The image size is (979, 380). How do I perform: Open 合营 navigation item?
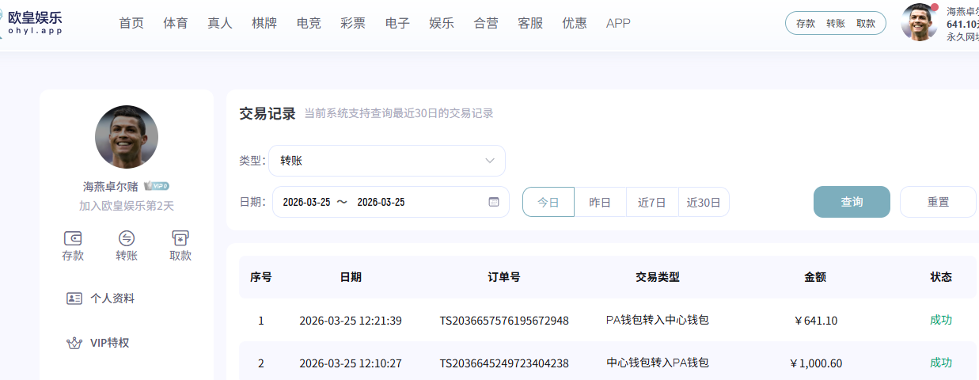[x=486, y=23]
